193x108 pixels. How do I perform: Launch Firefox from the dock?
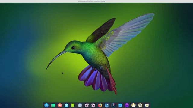[100, 105]
